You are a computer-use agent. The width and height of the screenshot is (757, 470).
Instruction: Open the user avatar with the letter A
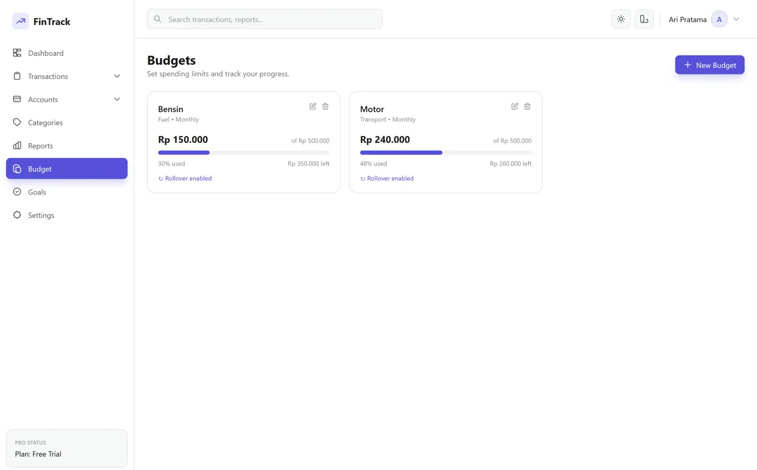(x=719, y=19)
